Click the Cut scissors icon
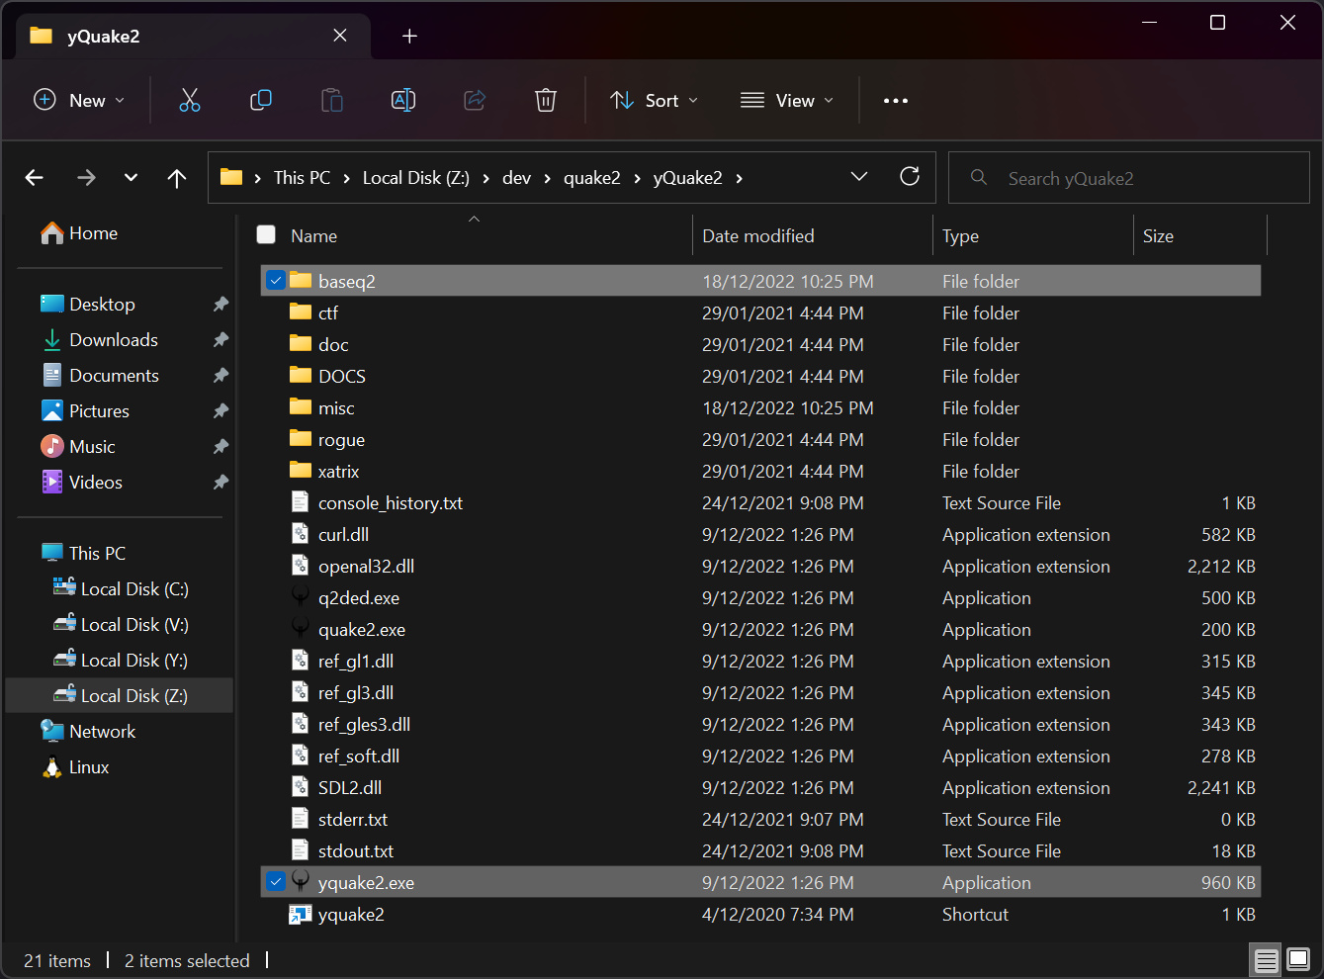 [x=190, y=100]
